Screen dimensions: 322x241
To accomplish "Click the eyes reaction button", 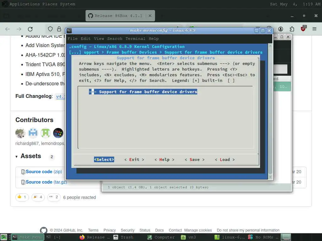I will pyautogui.click(x=54, y=197).
